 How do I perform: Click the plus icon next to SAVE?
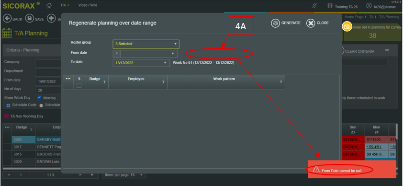pyautogui.click(x=51, y=19)
